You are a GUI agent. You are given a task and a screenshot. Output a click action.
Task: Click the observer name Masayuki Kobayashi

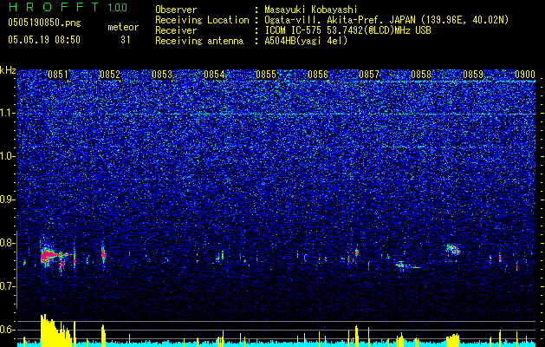(311, 10)
